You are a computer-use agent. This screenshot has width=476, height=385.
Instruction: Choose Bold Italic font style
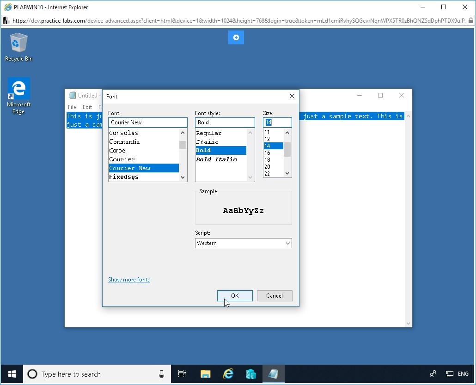click(221, 159)
